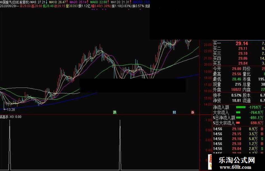Select the MA120: 21.31 indicator label
Screen dimensions: 265x171
[120, 2]
